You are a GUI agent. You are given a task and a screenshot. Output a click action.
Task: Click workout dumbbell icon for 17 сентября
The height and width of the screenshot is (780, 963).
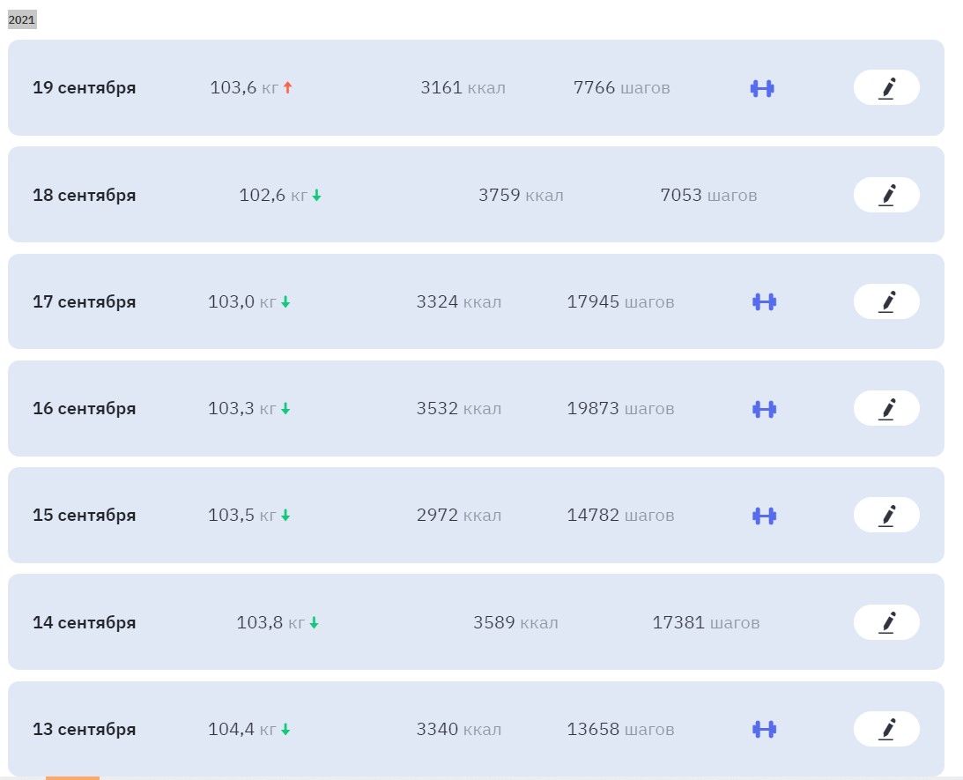pyautogui.click(x=764, y=302)
